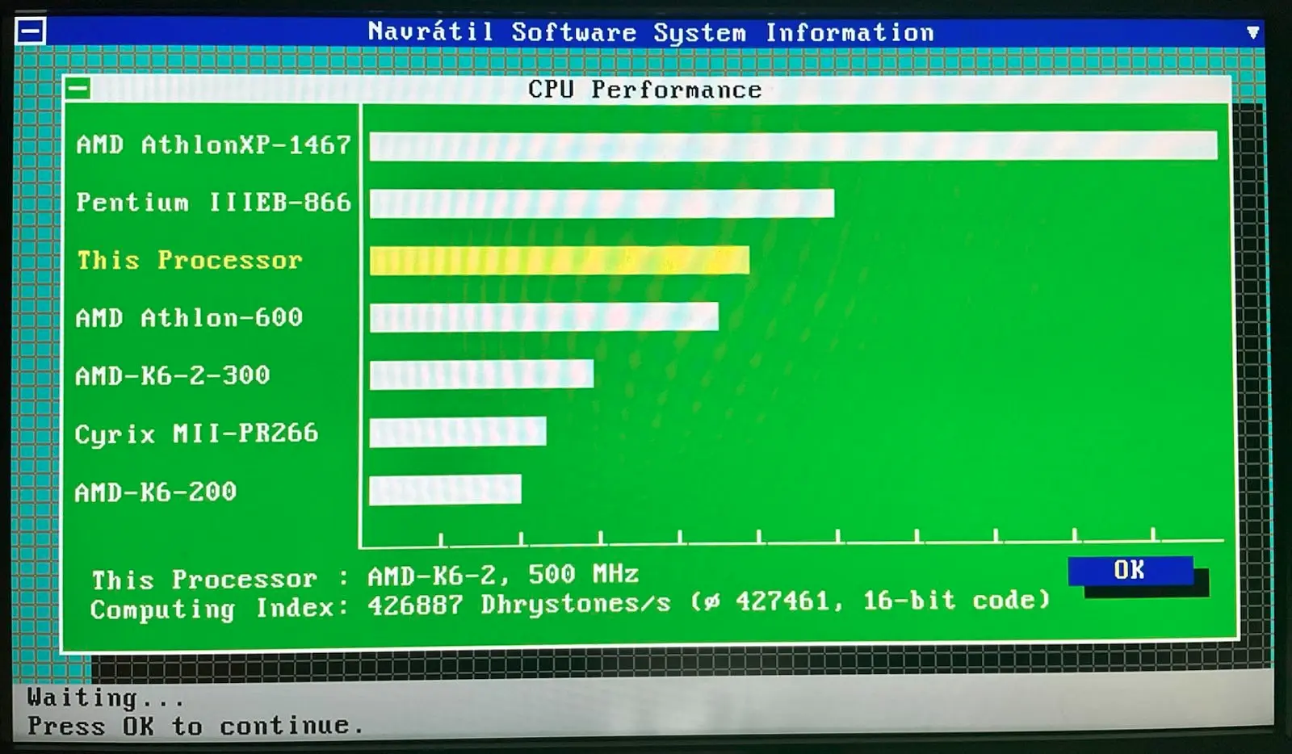Image resolution: width=1292 pixels, height=754 pixels.
Task: Click the CPU Performance dialog title
Action: tap(644, 89)
